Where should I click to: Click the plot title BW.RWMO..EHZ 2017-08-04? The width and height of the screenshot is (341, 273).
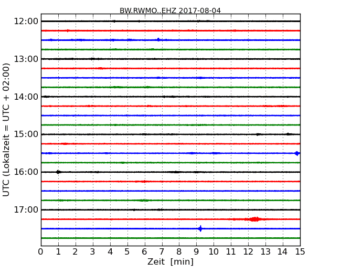(170, 10)
